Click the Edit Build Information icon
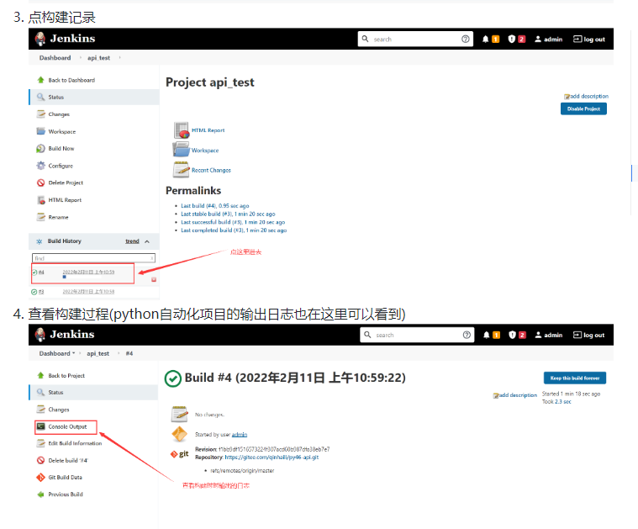The width and height of the screenshot is (638, 529). (x=40, y=443)
